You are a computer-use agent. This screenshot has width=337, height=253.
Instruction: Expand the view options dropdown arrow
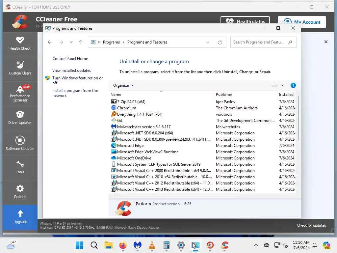pos(283,85)
